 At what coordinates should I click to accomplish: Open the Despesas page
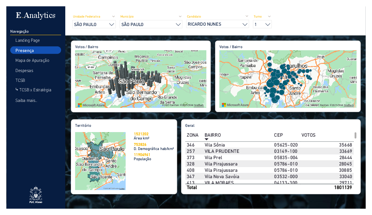pyautogui.click(x=24, y=71)
